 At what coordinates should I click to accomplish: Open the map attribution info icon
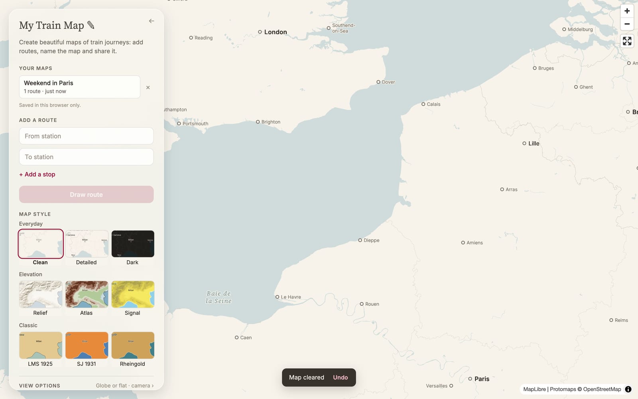[628, 389]
